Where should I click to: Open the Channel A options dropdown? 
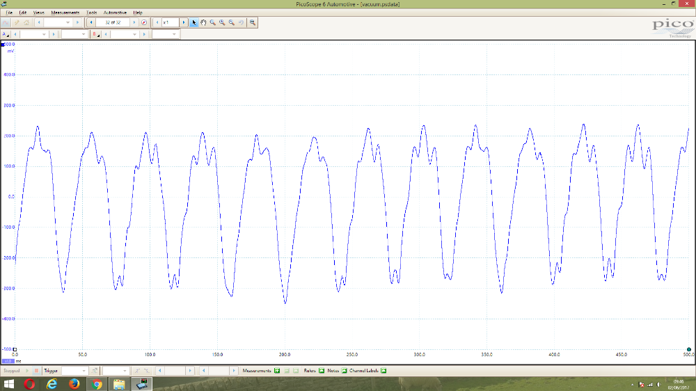[7, 34]
